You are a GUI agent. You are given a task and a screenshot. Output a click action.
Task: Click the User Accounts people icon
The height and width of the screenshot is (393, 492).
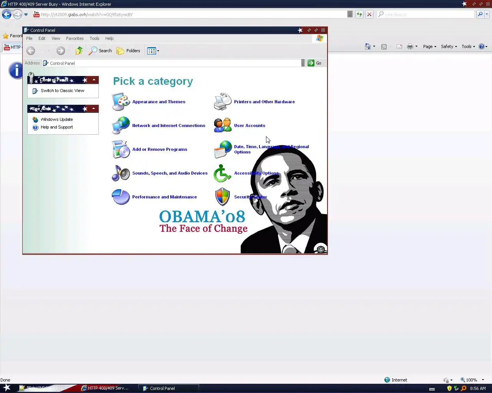[223, 125]
